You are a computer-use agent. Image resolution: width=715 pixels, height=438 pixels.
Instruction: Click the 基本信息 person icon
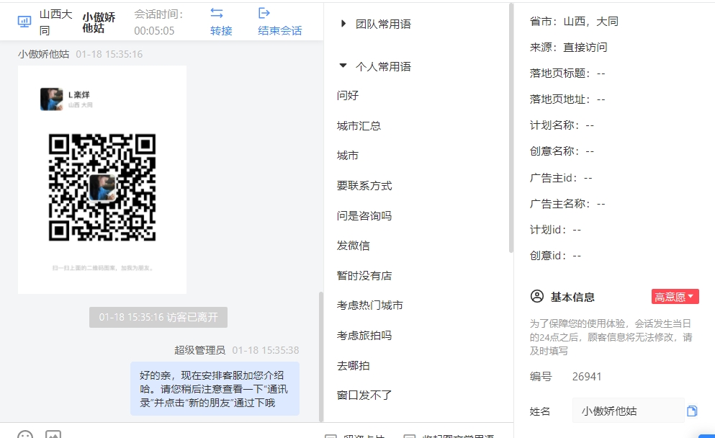[x=537, y=296]
